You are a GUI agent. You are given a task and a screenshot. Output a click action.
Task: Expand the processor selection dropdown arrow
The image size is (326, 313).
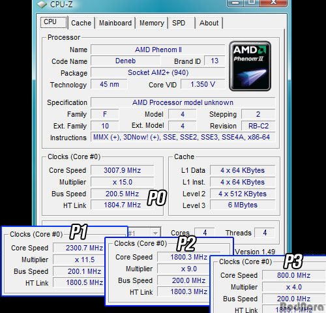point(155,233)
